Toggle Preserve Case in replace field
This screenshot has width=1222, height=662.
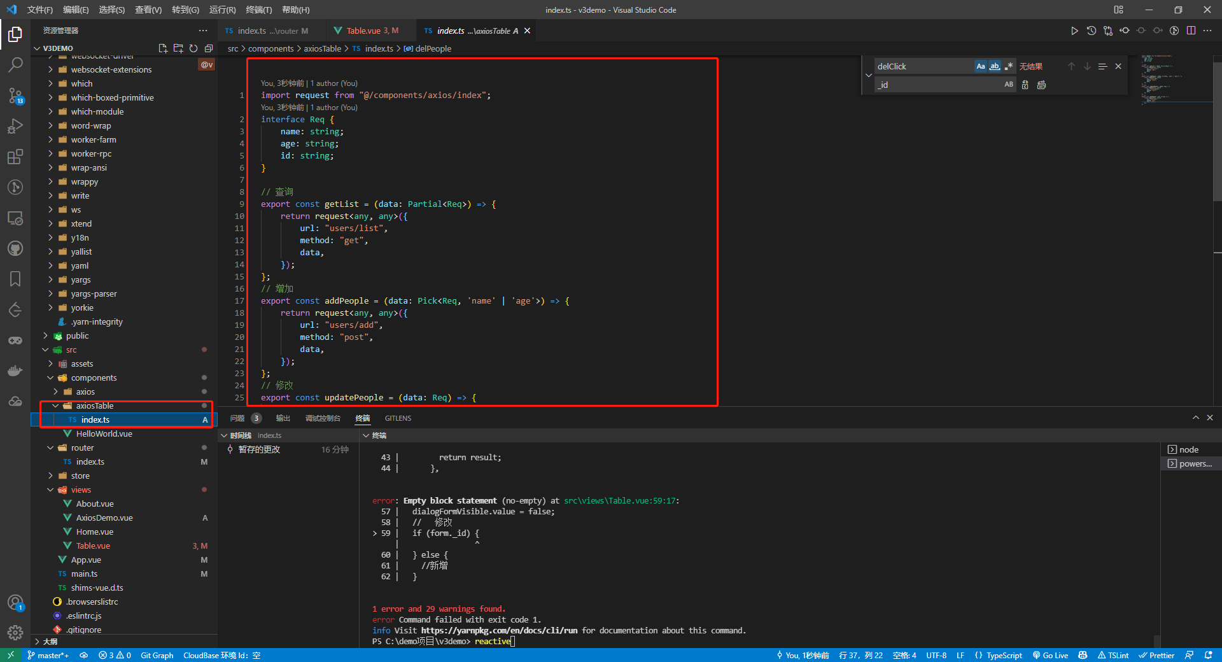[x=1009, y=85]
